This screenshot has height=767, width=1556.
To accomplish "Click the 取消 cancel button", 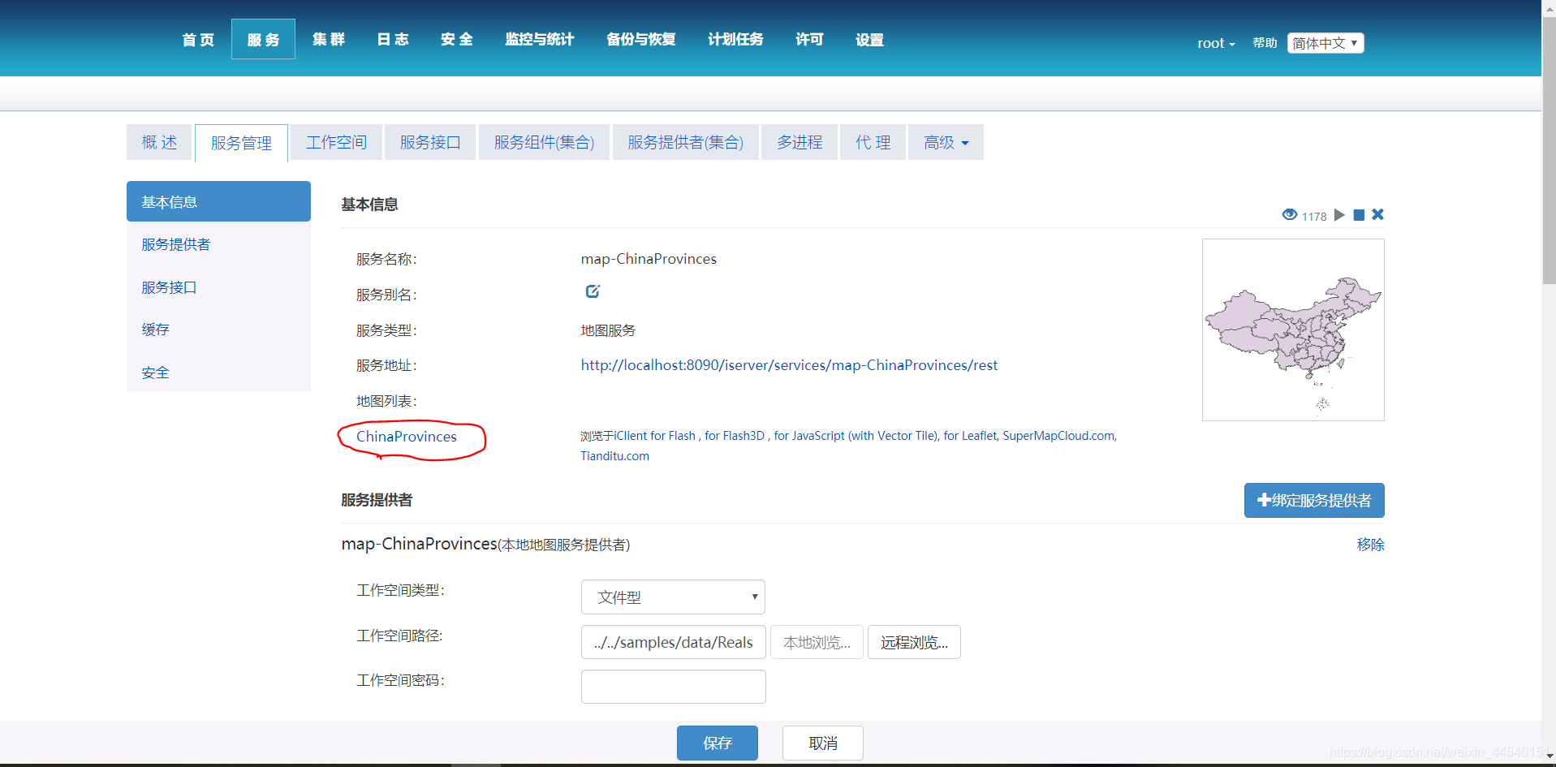I will click(823, 743).
